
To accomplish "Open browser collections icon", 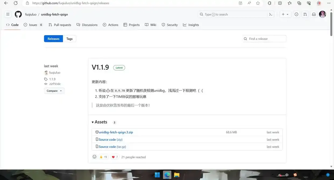I will 299,3.
